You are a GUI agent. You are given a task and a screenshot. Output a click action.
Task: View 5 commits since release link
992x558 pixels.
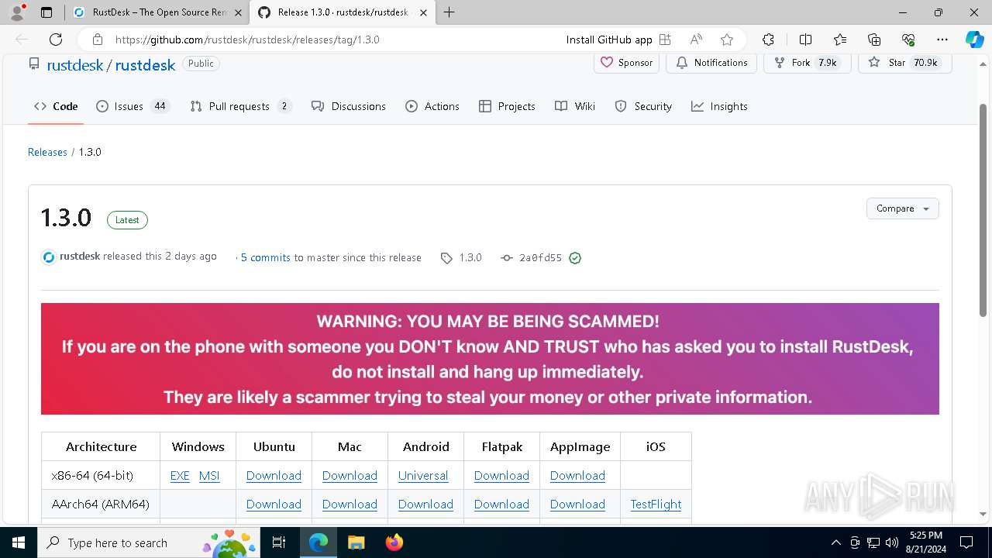(x=266, y=257)
